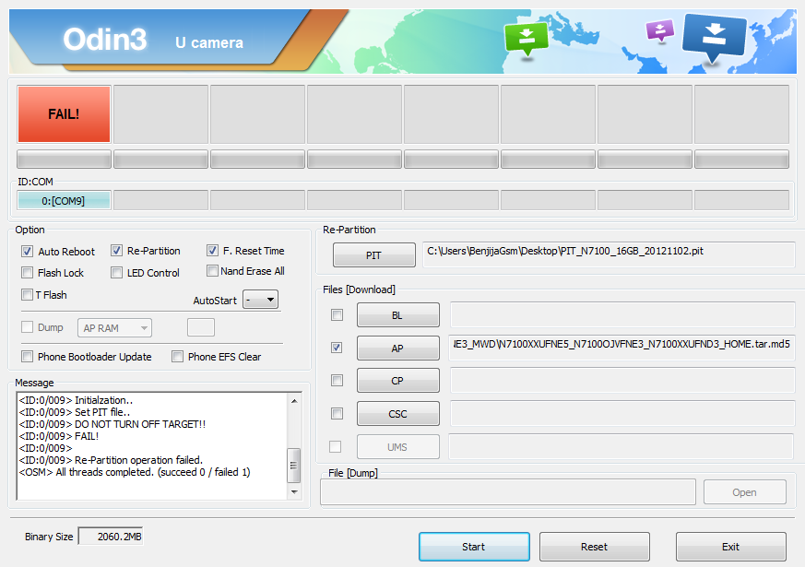The image size is (805, 567).
Task: Click the BL file path field
Action: [x=622, y=314]
